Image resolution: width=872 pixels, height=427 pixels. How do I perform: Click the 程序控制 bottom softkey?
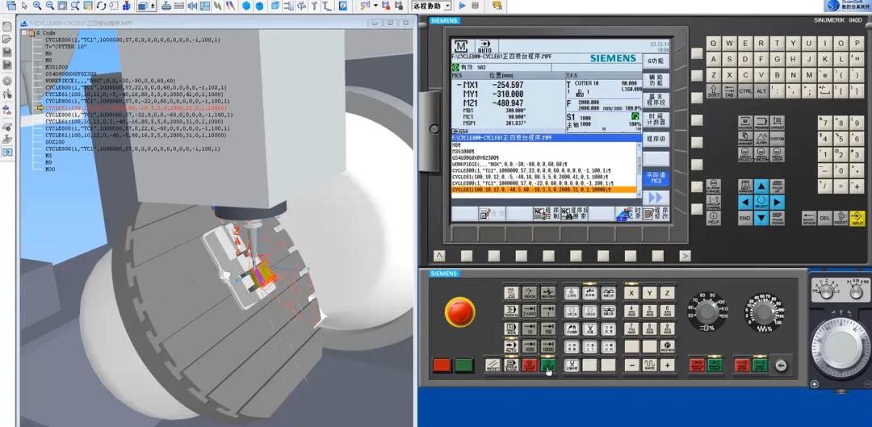[x=547, y=213]
